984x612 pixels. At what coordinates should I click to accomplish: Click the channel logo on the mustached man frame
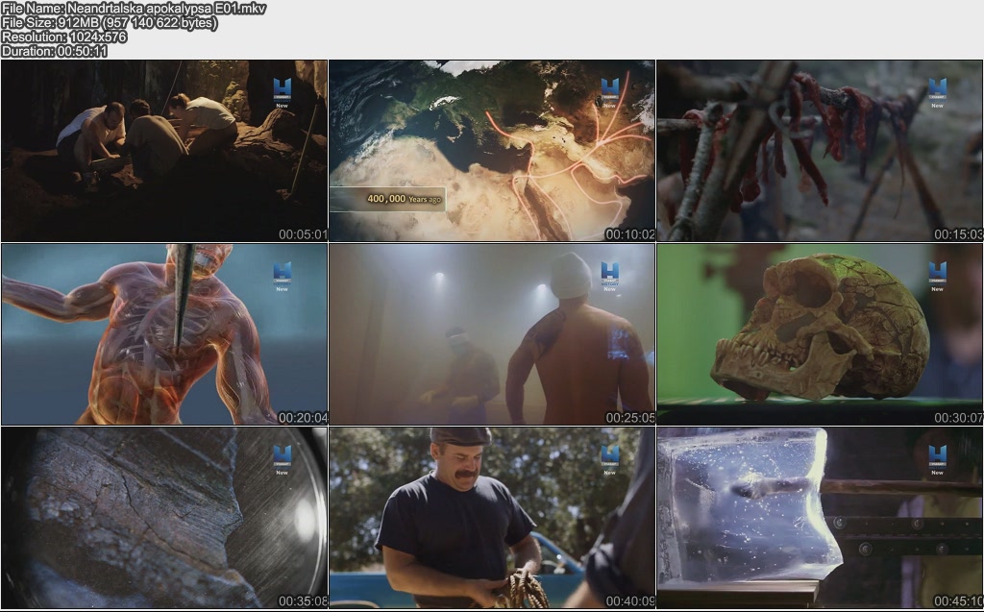tap(609, 458)
